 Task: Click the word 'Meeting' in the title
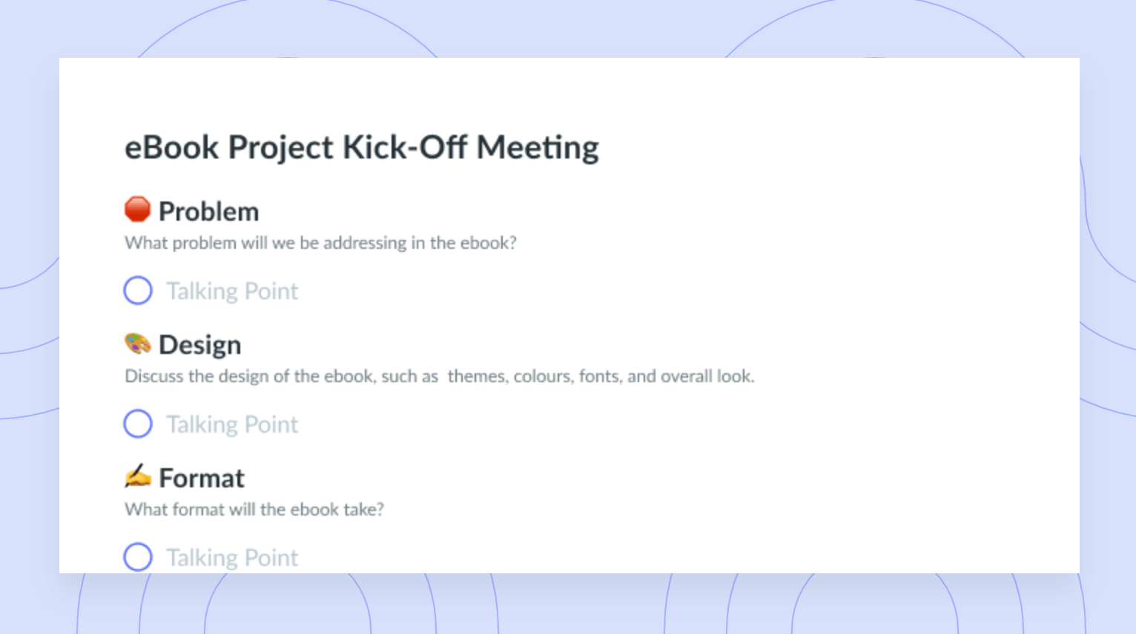click(538, 147)
